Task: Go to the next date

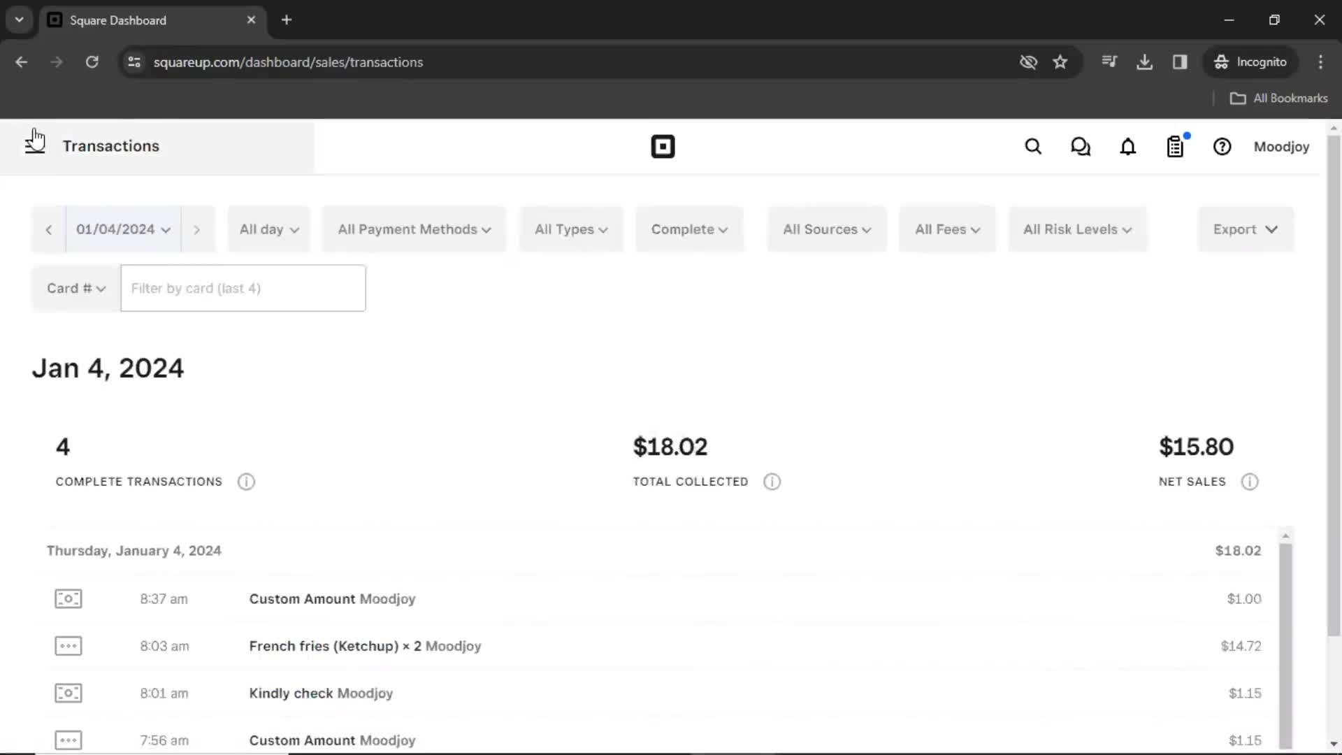Action: pyautogui.click(x=197, y=229)
